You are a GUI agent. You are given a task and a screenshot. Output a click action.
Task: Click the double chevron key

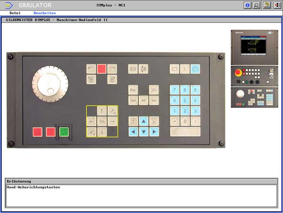coord(154,90)
